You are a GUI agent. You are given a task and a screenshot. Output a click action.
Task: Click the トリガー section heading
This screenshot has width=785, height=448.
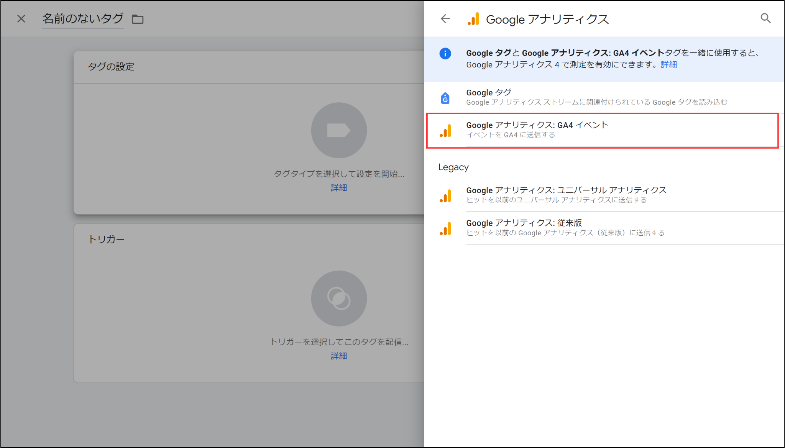coord(107,240)
